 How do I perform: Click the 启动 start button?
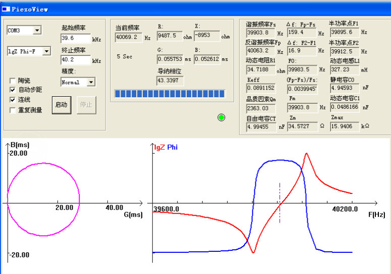tap(62, 105)
